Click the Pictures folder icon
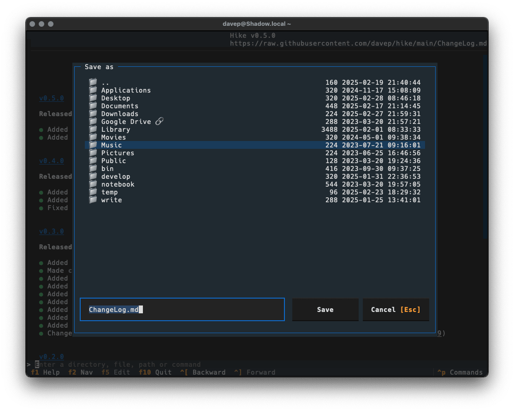 (x=93, y=153)
